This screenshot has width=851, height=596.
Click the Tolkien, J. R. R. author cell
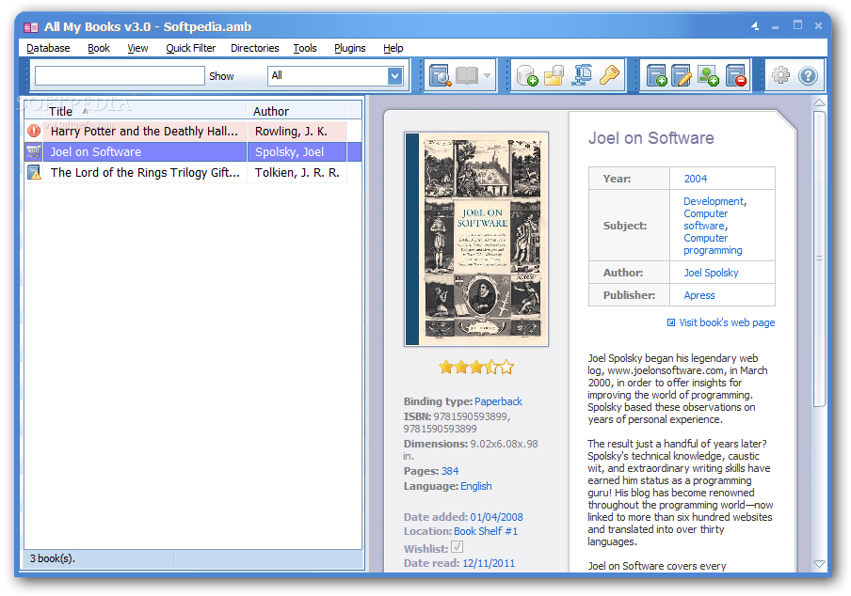point(297,172)
